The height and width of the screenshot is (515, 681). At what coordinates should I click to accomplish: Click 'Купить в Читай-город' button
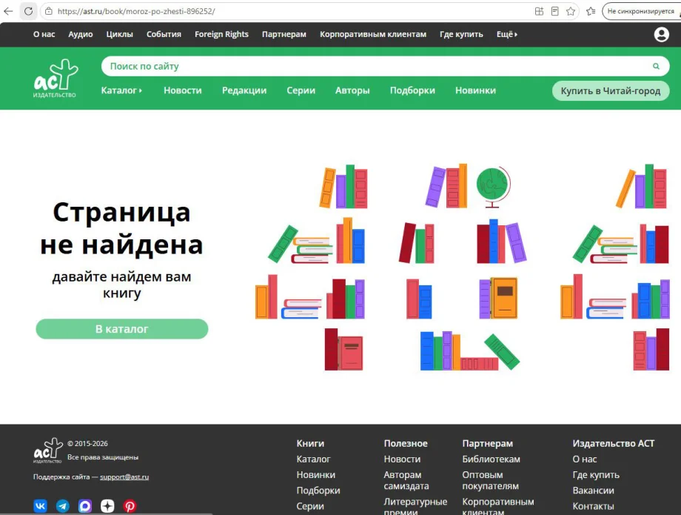pyautogui.click(x=611, y=91)
